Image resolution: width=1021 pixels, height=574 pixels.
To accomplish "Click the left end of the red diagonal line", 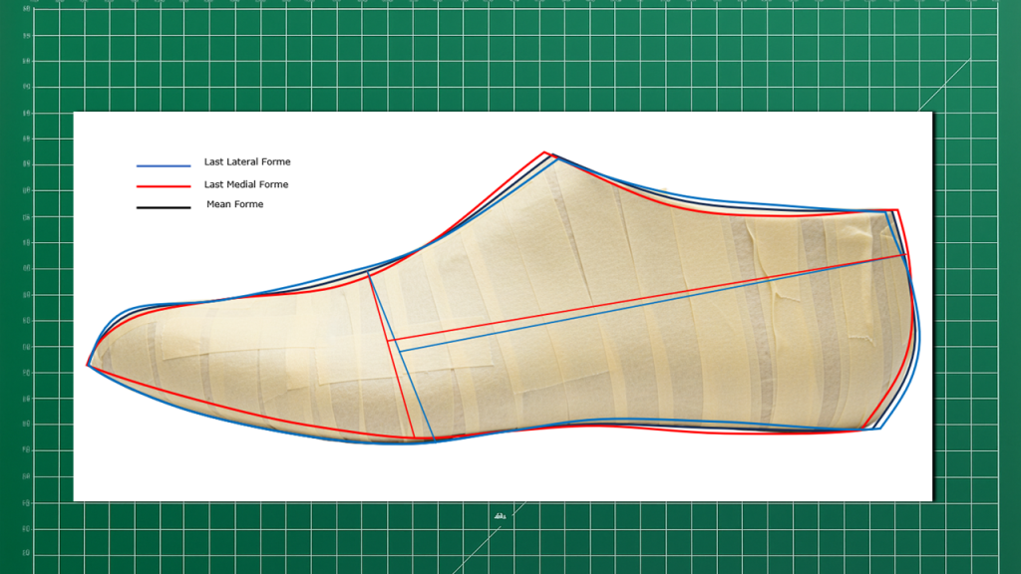I will click(387, 341).
